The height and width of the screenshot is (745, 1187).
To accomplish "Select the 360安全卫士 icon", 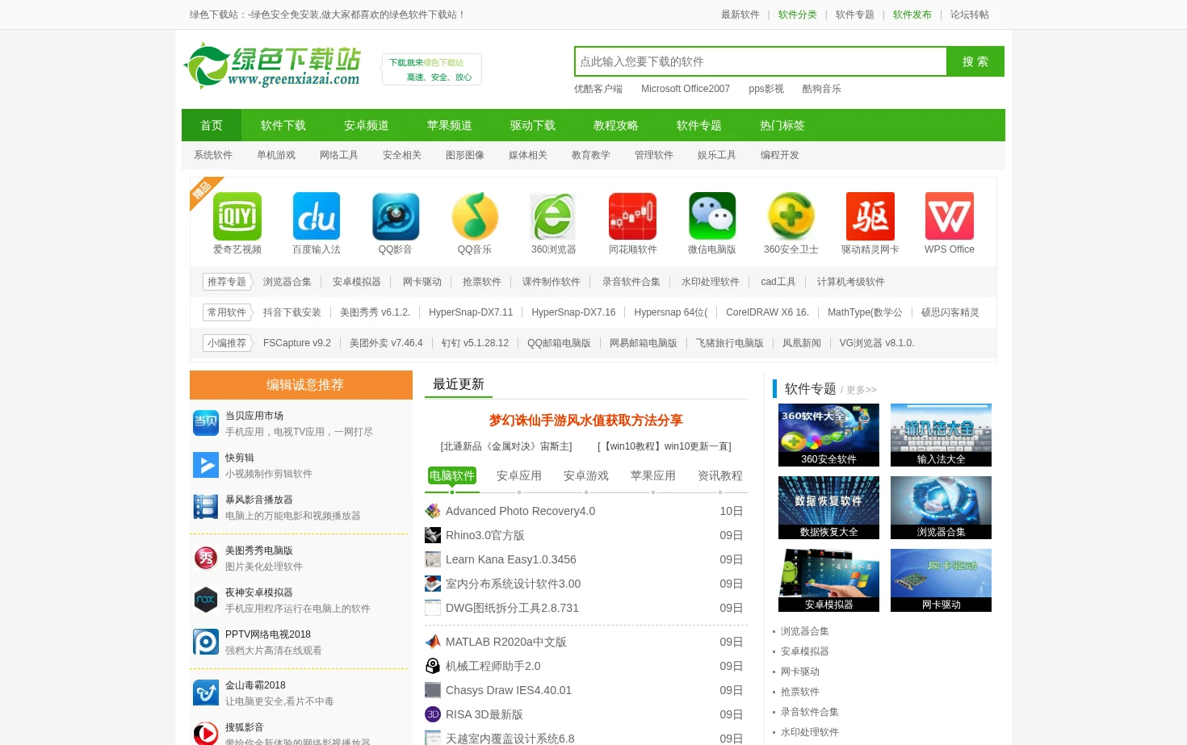I will 791,216.
